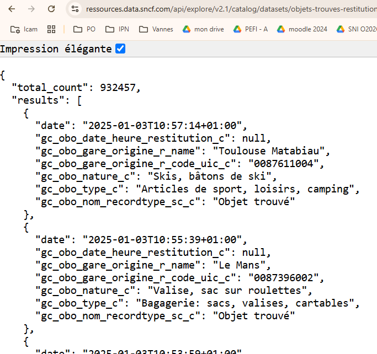Screen dimensions: 377x354
Task: Click the total_count value 932457
Action: click(118, 88)
